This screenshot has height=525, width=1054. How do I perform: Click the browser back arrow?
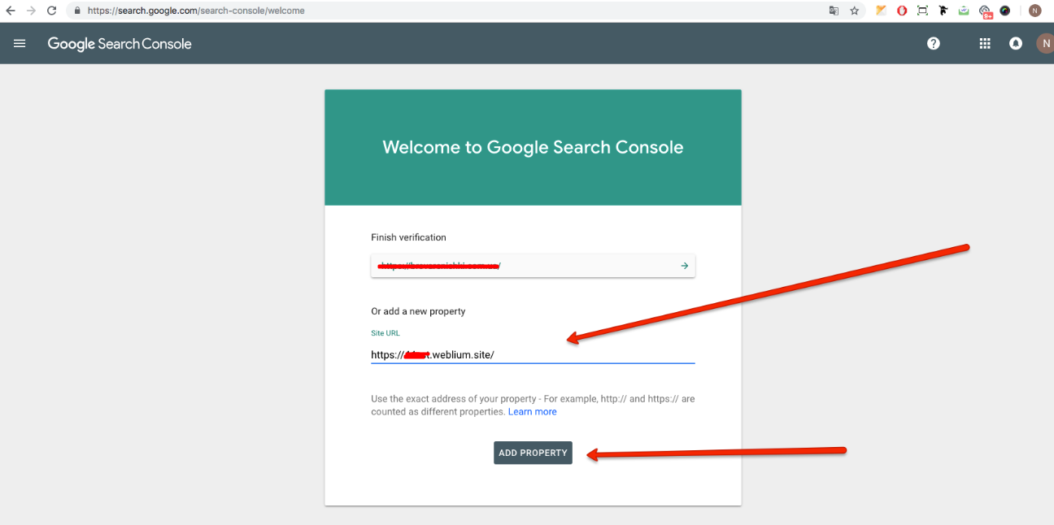click(11, 11)
